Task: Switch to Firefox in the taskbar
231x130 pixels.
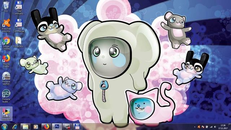Action: (x=46, y=127)
